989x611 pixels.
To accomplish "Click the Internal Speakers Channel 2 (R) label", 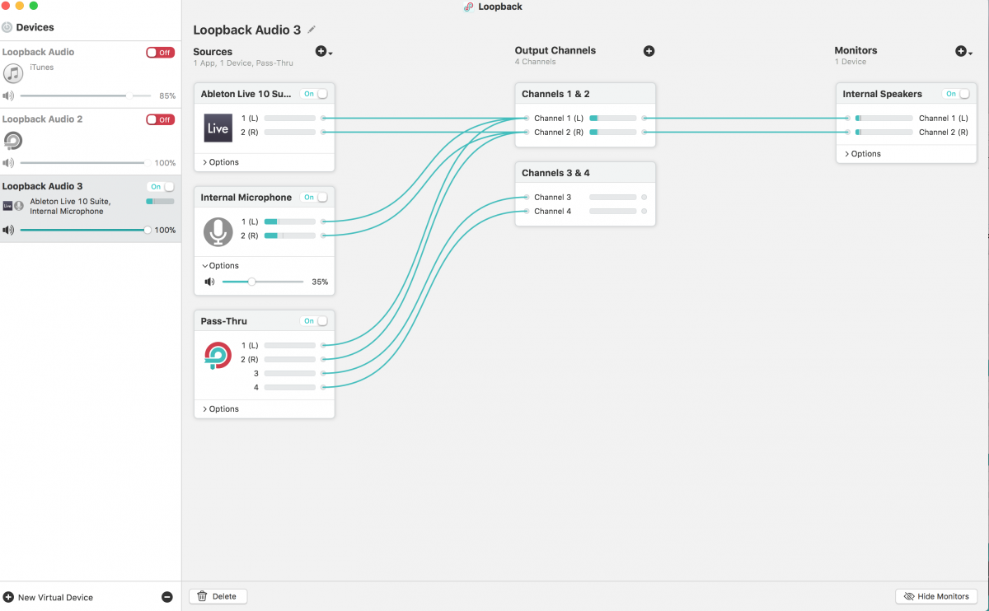I will [944, 133].
